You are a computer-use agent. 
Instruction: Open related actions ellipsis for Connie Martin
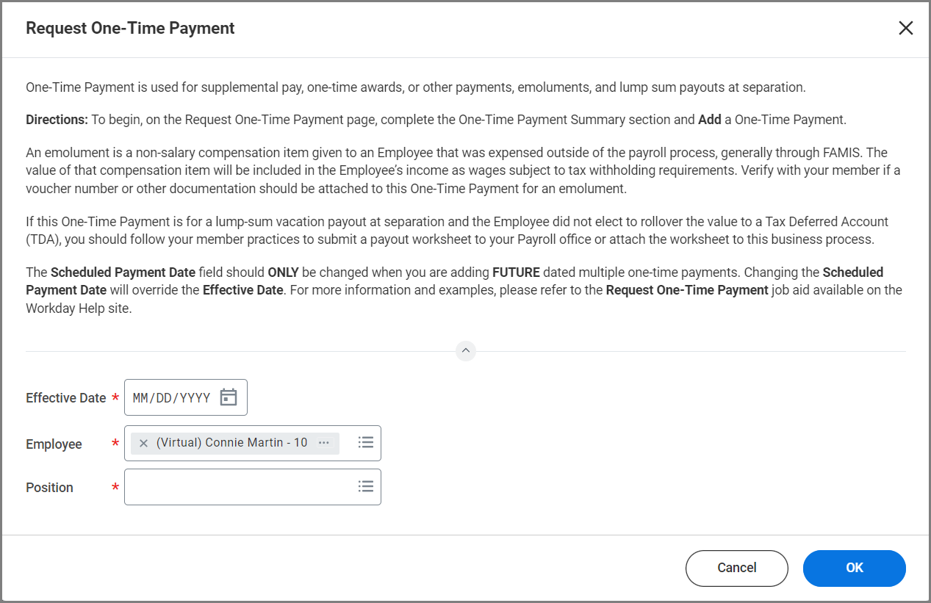(x=323, y=443)
